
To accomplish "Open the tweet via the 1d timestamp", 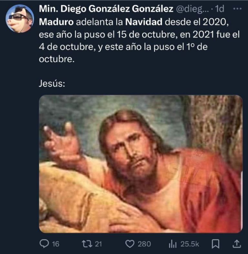I will pos(220,10).
